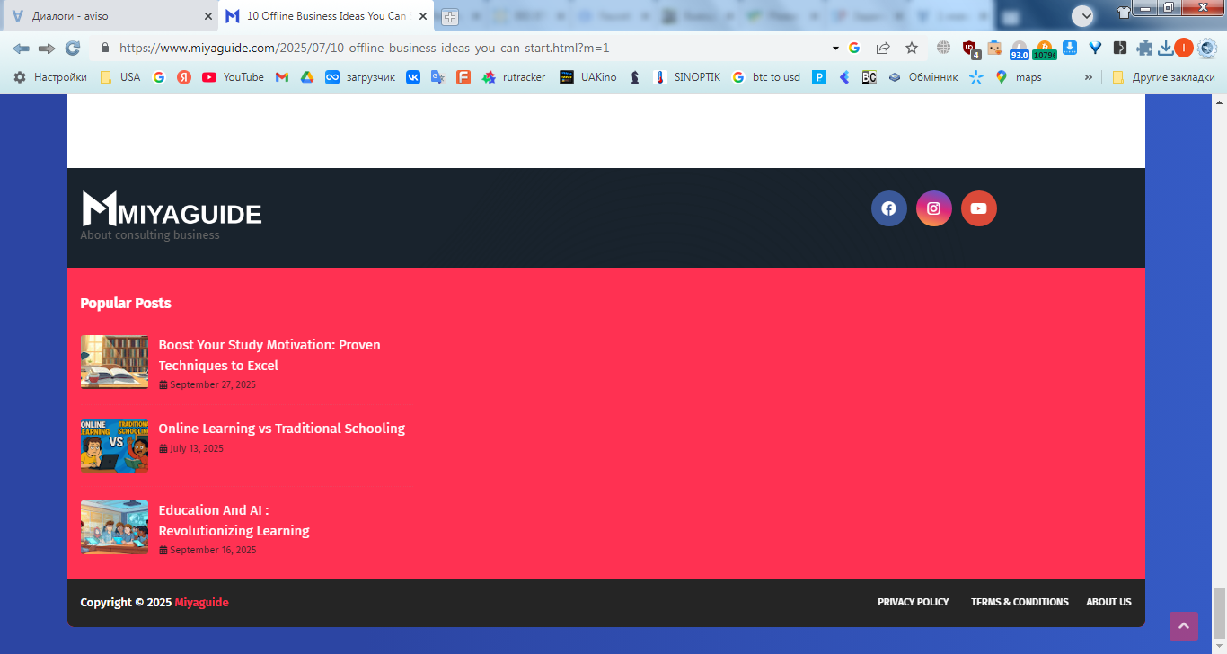The height and width of the screenshot is (654, 1227).
Task: Open the TERMS & CONDITIONS footer link
Action: (x=1020, y=602)
